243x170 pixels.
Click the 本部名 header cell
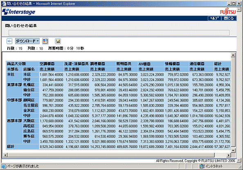(15, 69)
